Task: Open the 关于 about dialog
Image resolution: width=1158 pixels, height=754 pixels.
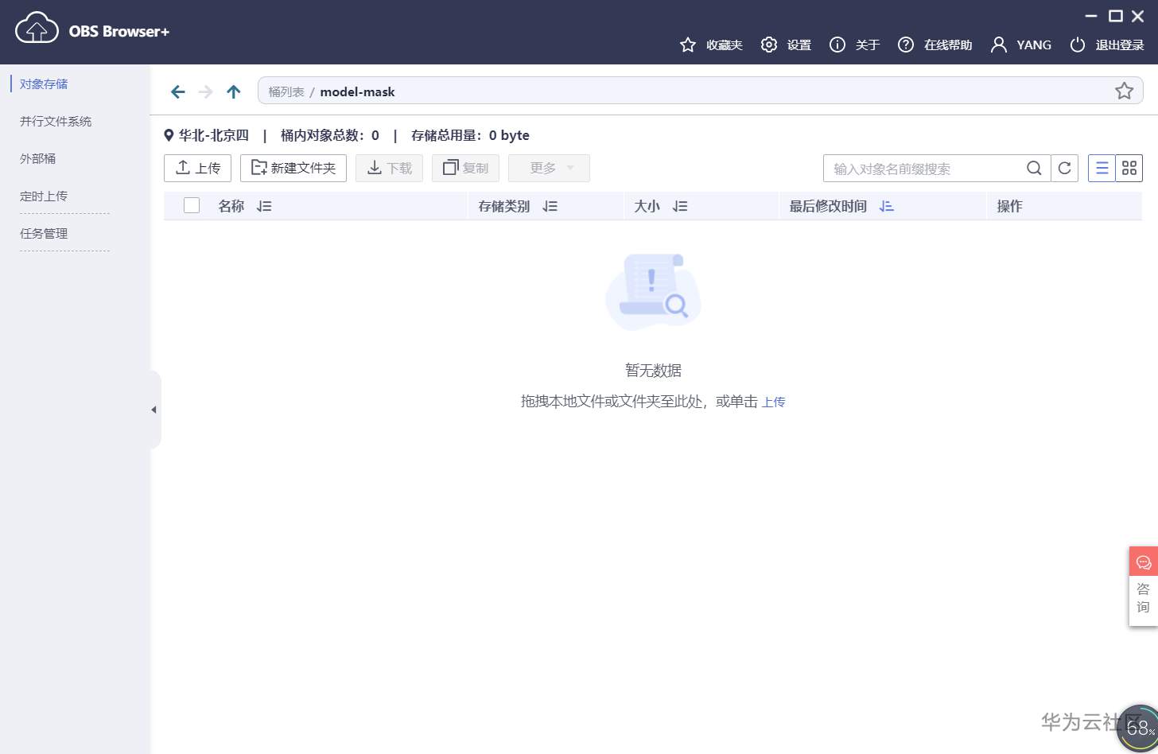Action: pyautogui.click(x=854, y=45)
